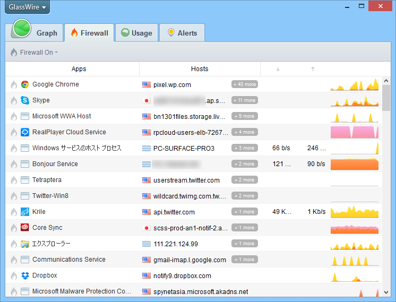Click the US flag beside spynetasia.microsoft.akadns.net
The image size is (396, 302).
click(x=147, y=291)
